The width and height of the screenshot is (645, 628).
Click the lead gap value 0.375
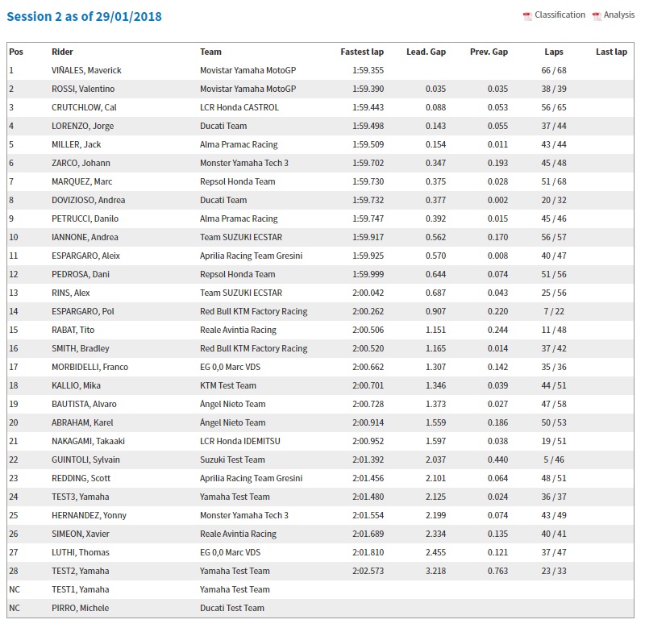(435, 181)
